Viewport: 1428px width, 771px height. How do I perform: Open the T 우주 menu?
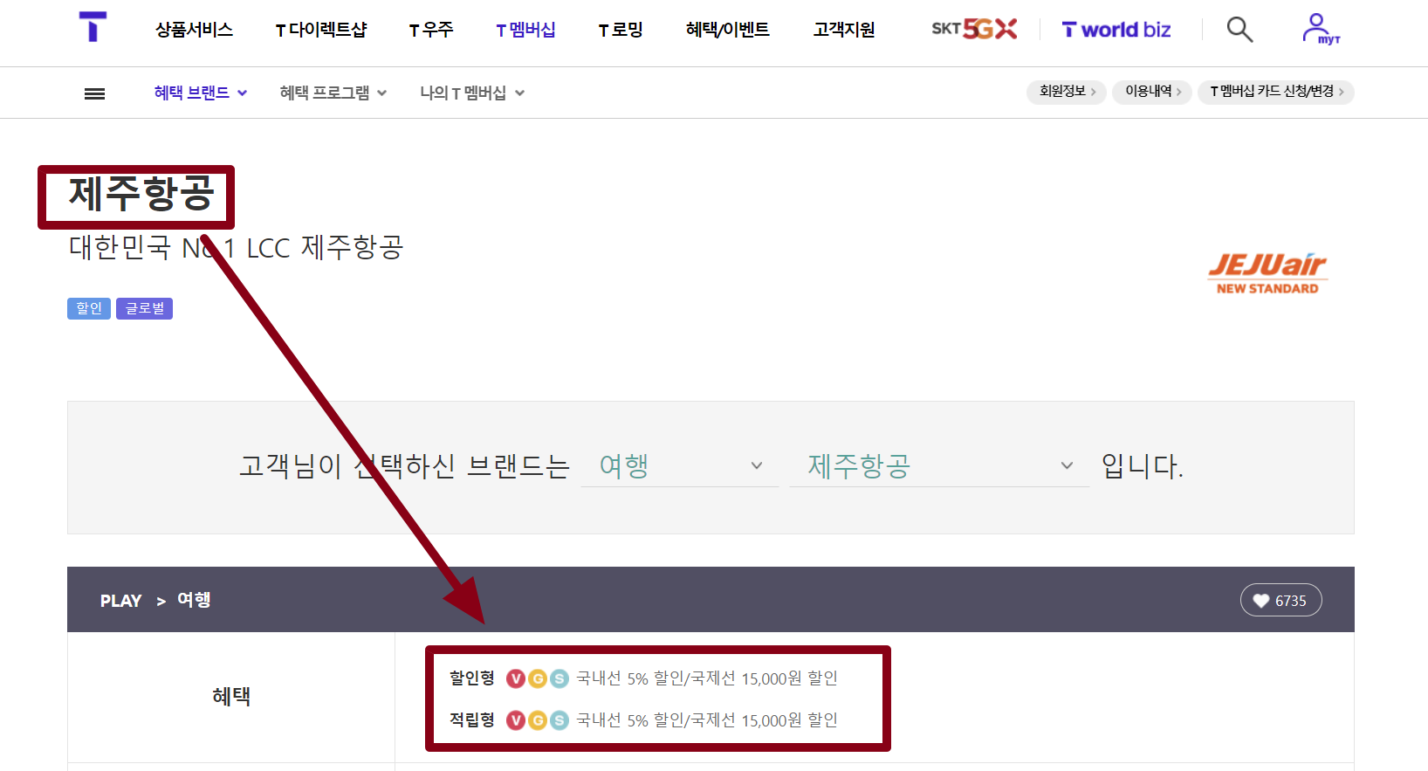pyautogui.click(x=431, y=30)
